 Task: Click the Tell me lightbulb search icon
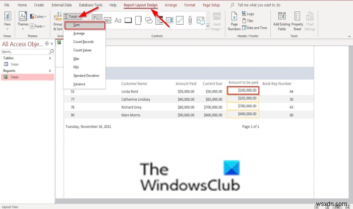(x=232, y=5)
